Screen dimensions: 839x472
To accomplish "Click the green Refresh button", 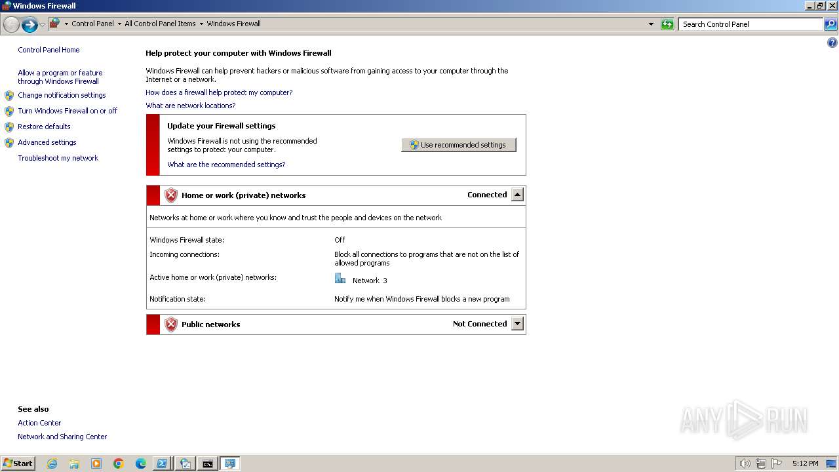I will click(667, 24).
